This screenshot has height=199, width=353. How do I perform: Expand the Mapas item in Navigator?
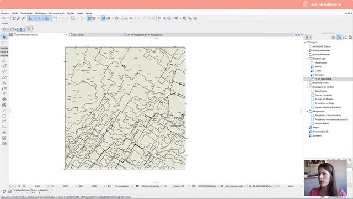(308, 128)
